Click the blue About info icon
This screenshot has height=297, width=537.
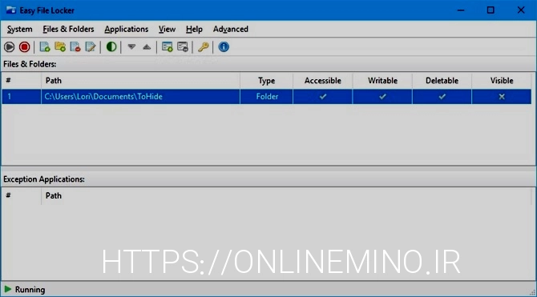pos(224,47)
